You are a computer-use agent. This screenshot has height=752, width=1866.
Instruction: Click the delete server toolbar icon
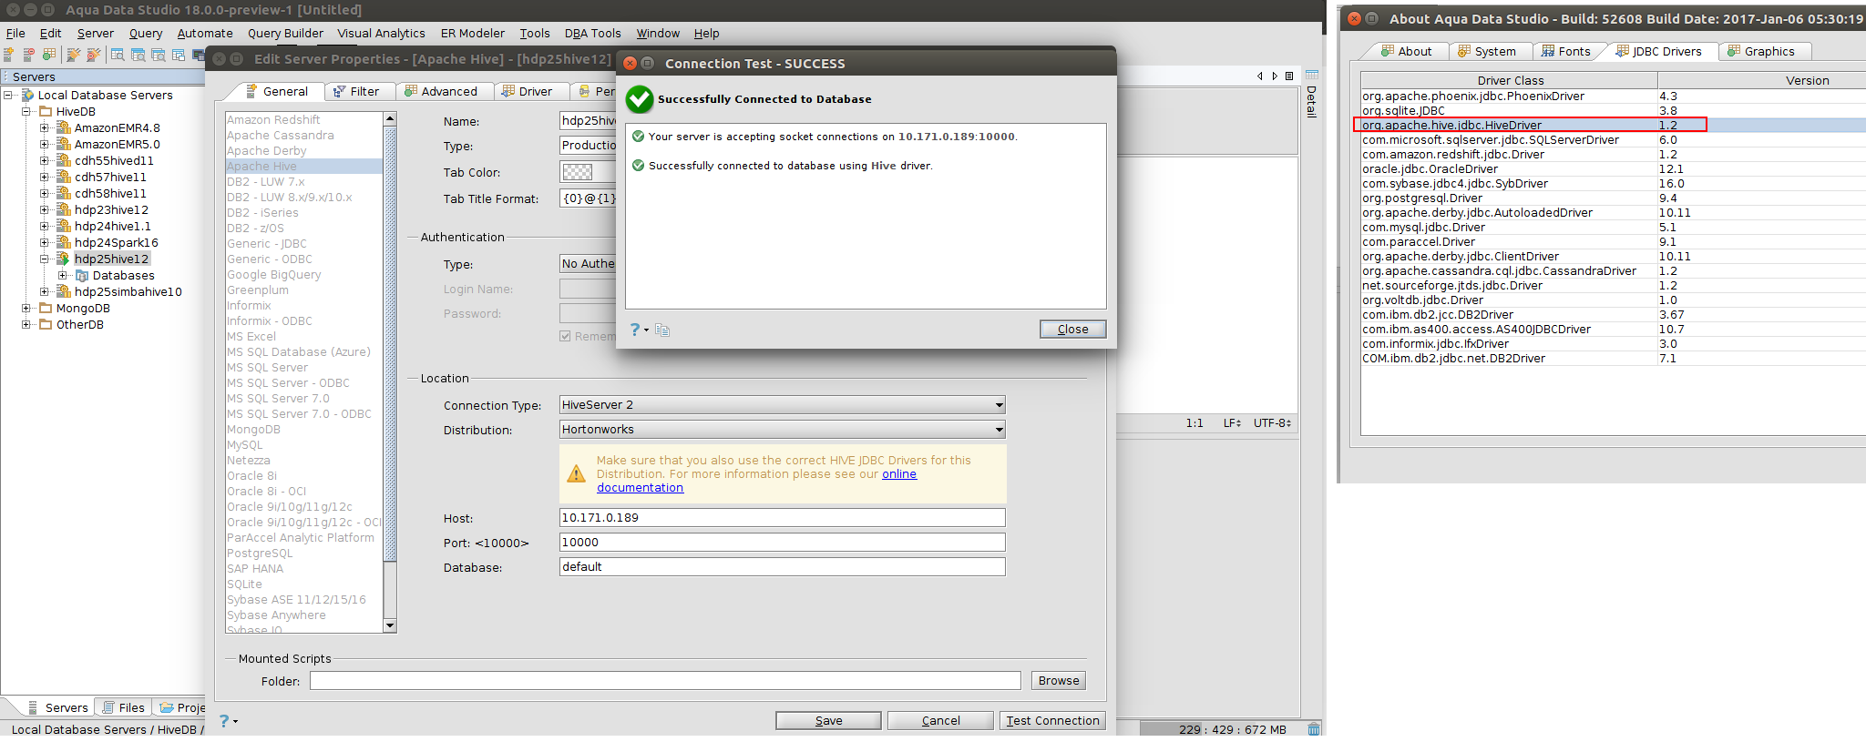coord(28,55)
